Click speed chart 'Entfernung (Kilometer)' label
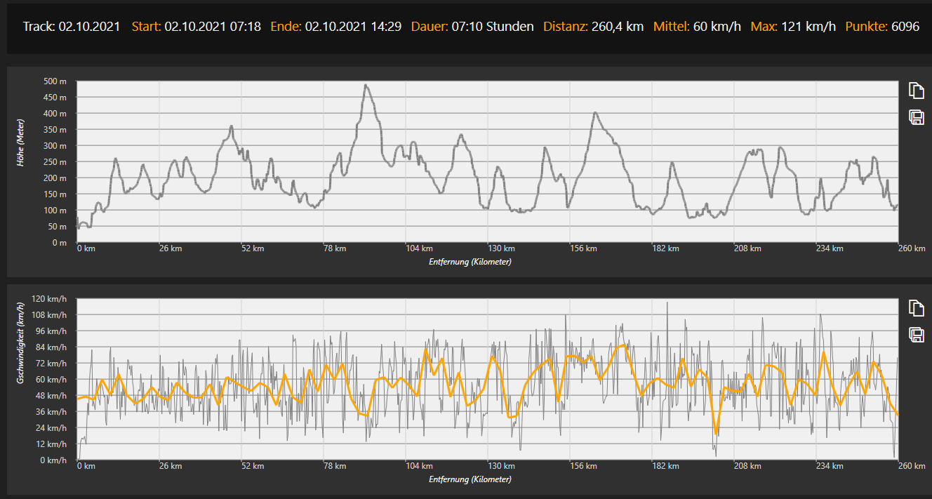The height and width of the screenshot is (499, 932). 470,479
